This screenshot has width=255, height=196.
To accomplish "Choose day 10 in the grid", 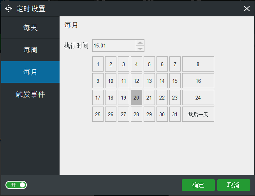I will 111,81.
